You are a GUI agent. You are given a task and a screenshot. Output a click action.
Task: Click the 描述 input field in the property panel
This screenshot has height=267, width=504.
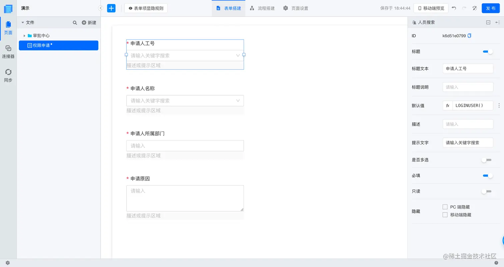(x=468, y=124)
